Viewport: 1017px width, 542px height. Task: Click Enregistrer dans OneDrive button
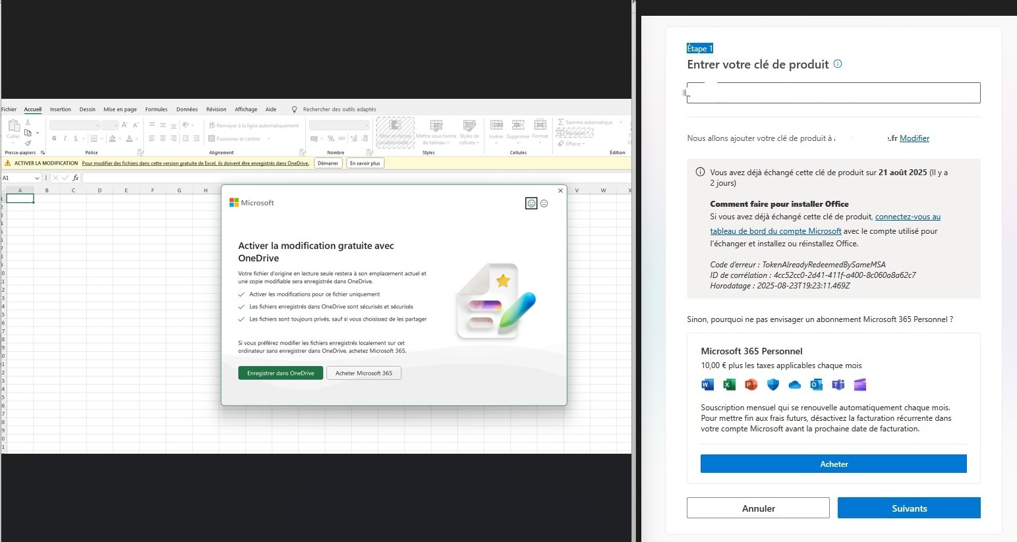point(281,373)
